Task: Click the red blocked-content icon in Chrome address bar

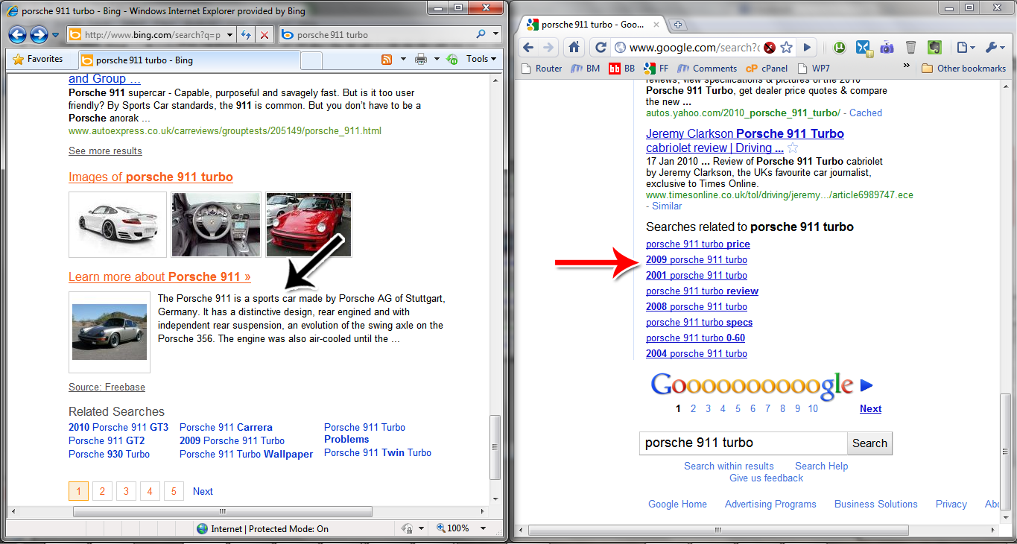Action: coord(770,48)
